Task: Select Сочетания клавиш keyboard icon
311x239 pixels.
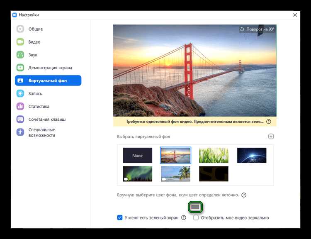Action: [x=20, y=119]
